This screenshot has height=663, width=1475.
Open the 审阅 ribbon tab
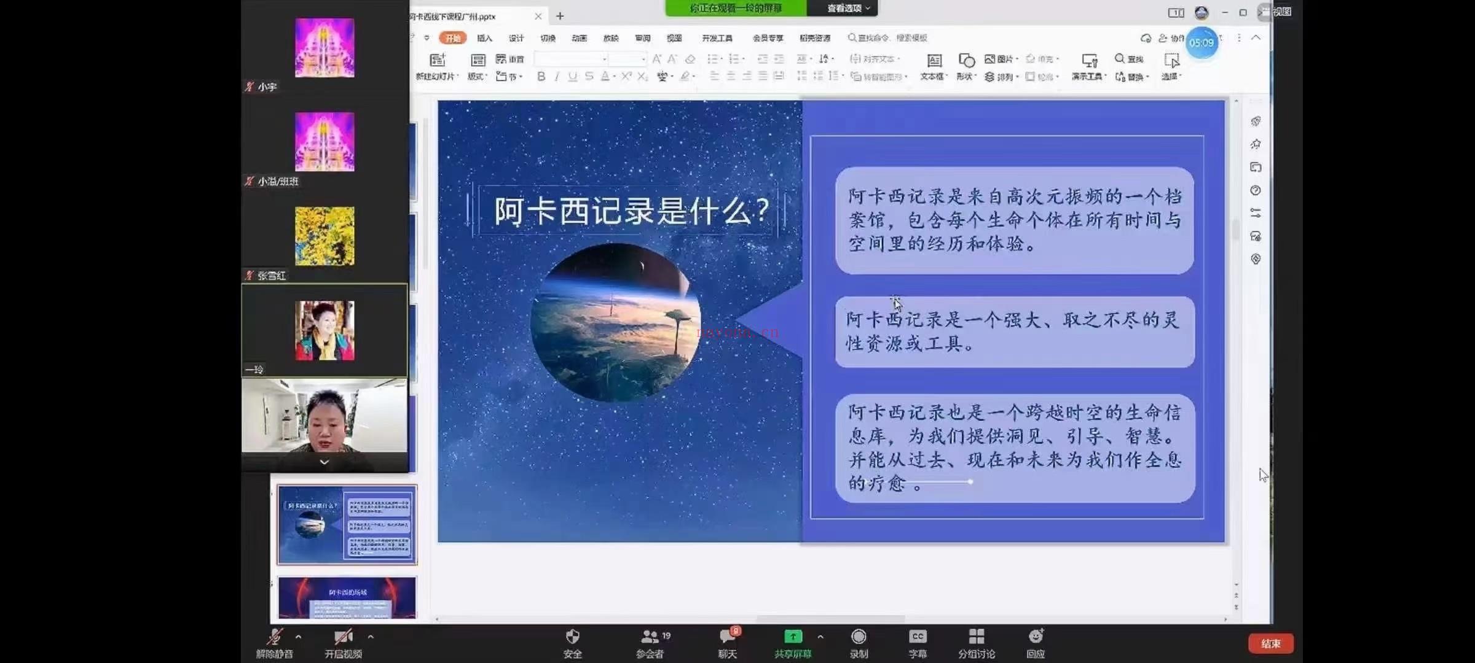pos(643,38)
